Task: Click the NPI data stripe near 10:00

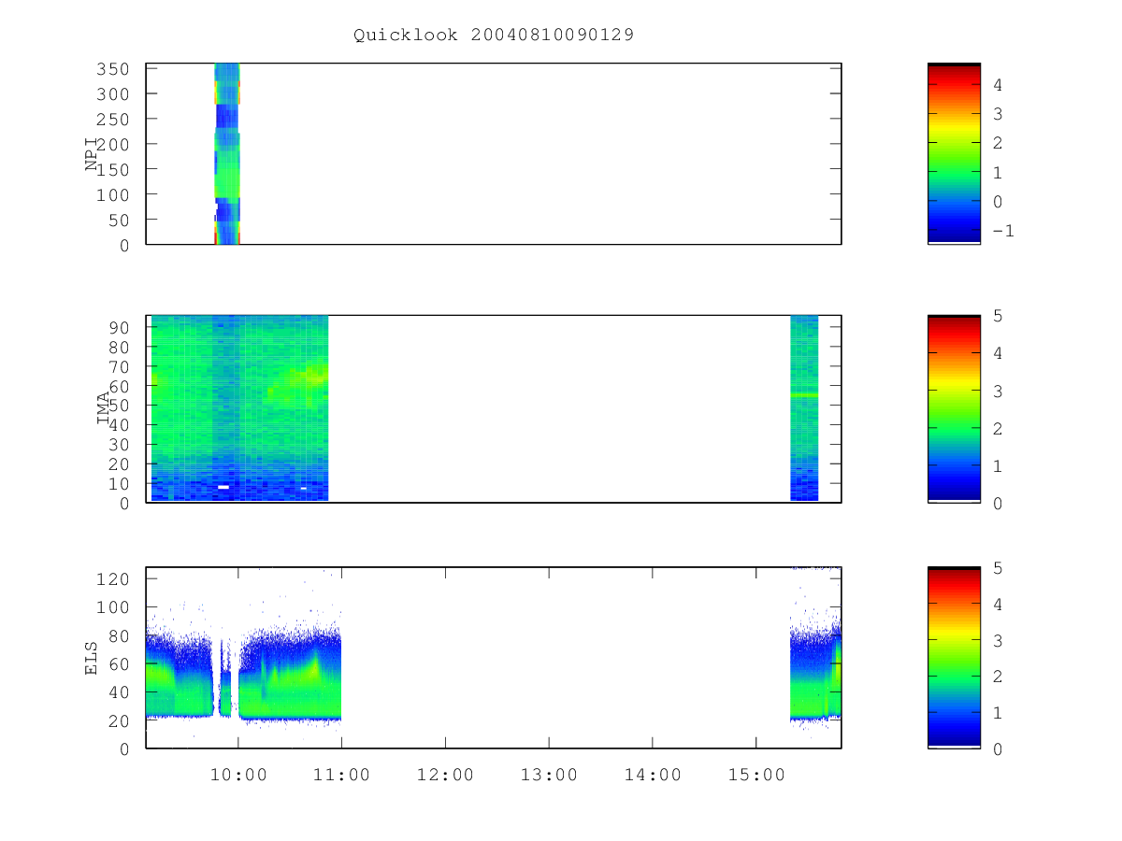Action: pyautogui.click(x=227, y=153)
